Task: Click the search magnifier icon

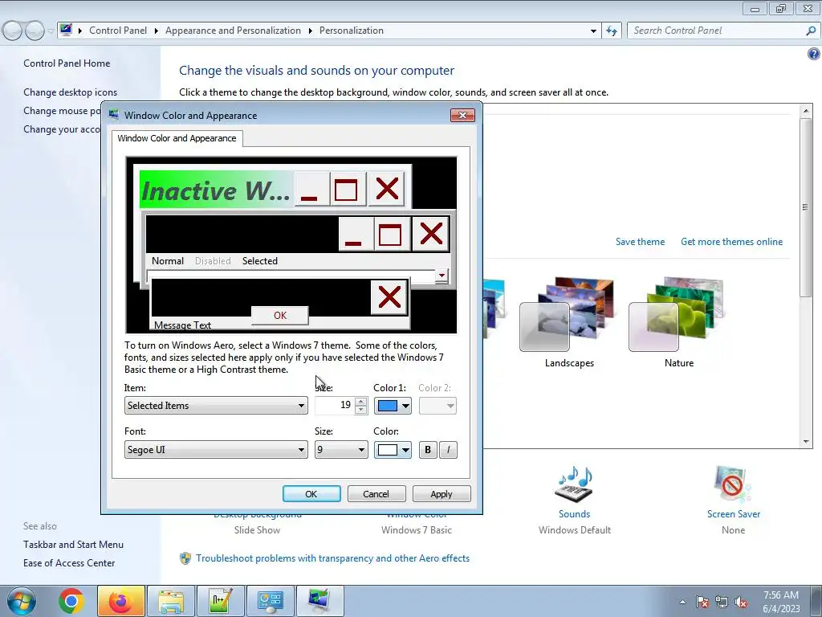Action: [811, 31]
